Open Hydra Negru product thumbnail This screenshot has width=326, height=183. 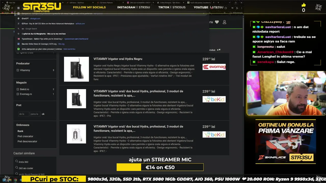point(76,69)
